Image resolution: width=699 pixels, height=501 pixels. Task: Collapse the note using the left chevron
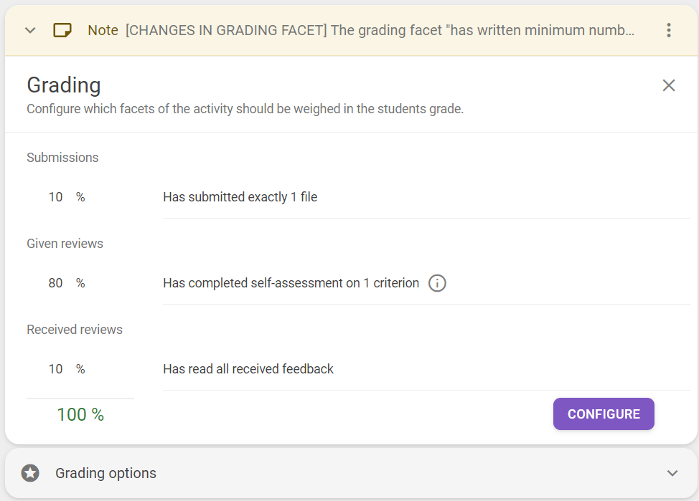[x=30, y=30]
